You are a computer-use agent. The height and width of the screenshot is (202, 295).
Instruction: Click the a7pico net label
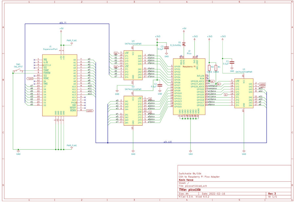[151, 122]
